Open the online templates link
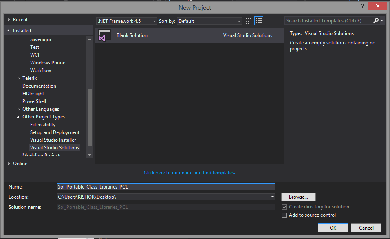Screen dimensions: 390x239 point(189,172)
